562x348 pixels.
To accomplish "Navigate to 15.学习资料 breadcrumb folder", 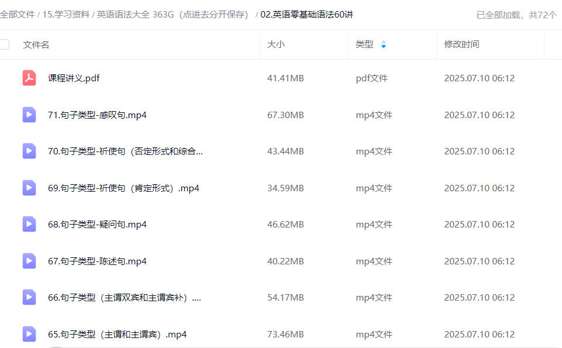I will pos(65,15).
